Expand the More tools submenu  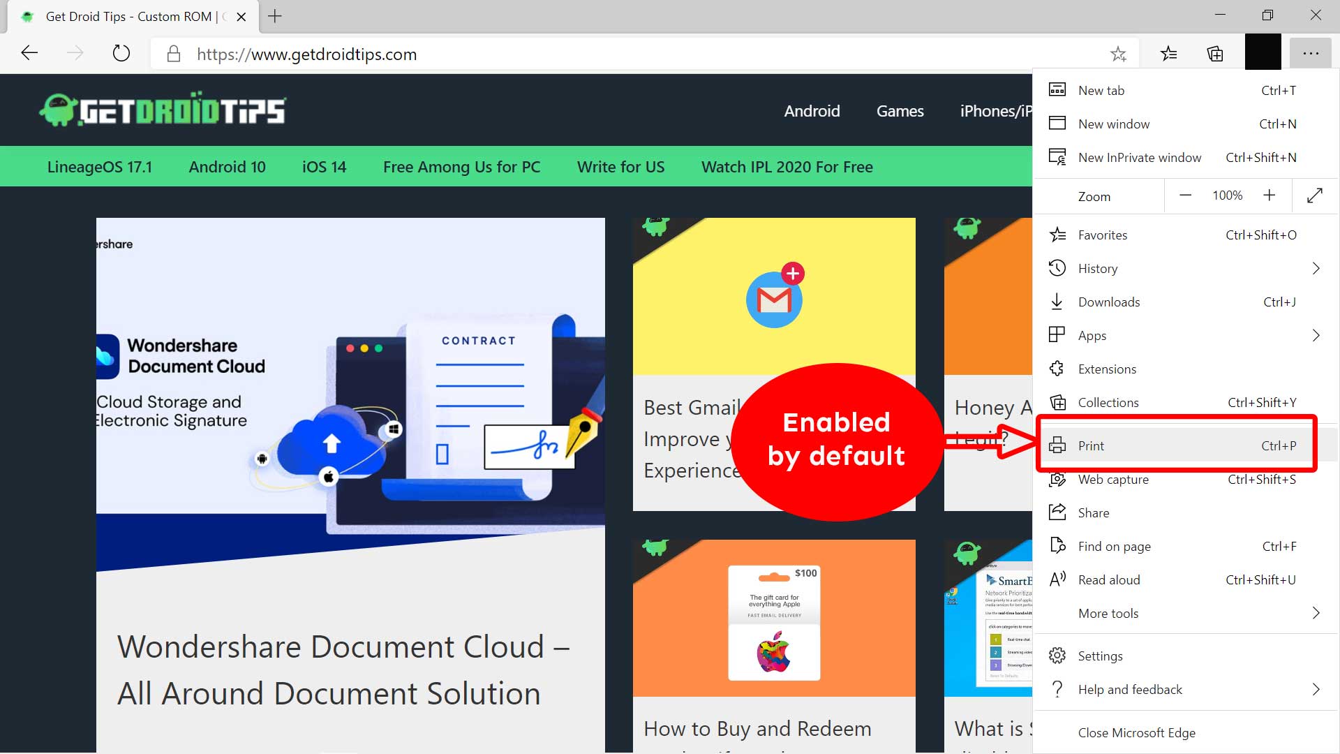click(1316, 613)
